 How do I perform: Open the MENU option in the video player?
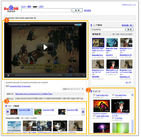[77, 75]
